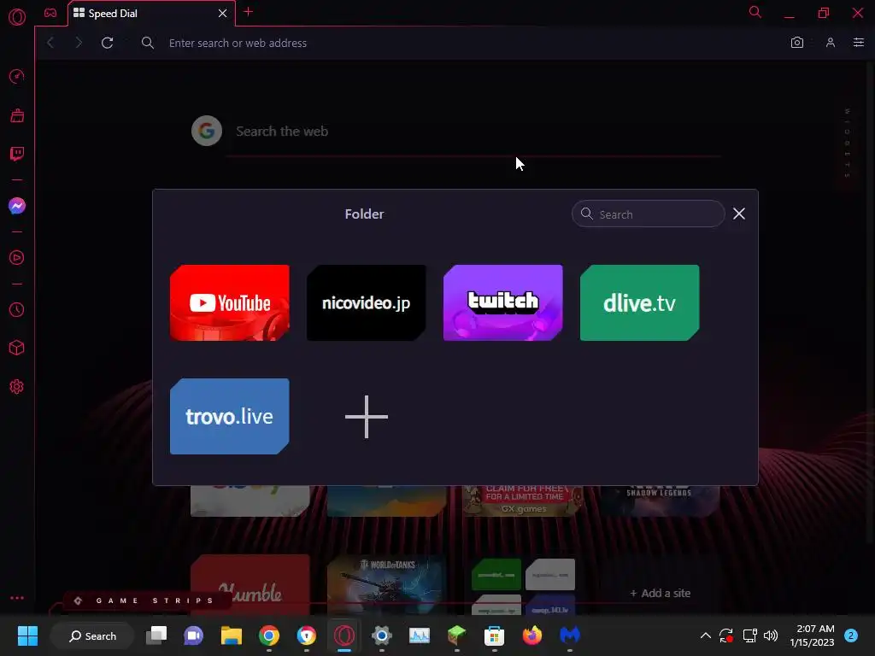Add a new site to folder
The image size is (875, 656).
click(x=366, y=417)
